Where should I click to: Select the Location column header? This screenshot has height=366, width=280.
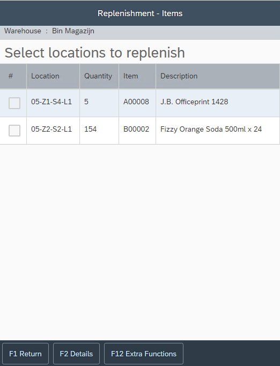coord(53,76)
